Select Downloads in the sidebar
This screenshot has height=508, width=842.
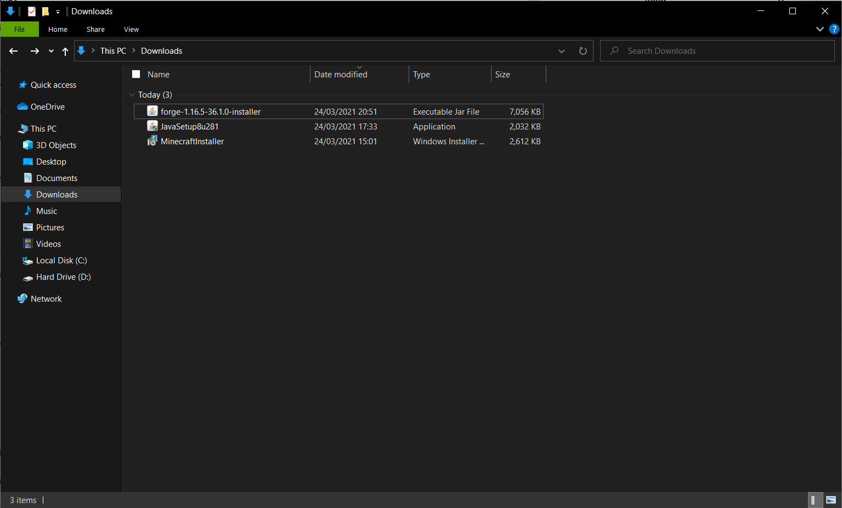pos(61,194)
